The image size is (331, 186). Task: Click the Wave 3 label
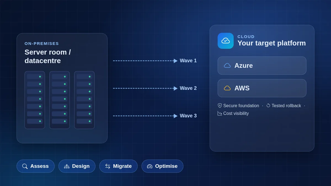188,116
